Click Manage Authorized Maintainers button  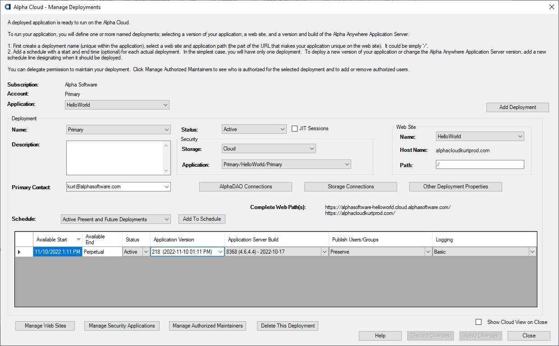pos(207,326)
